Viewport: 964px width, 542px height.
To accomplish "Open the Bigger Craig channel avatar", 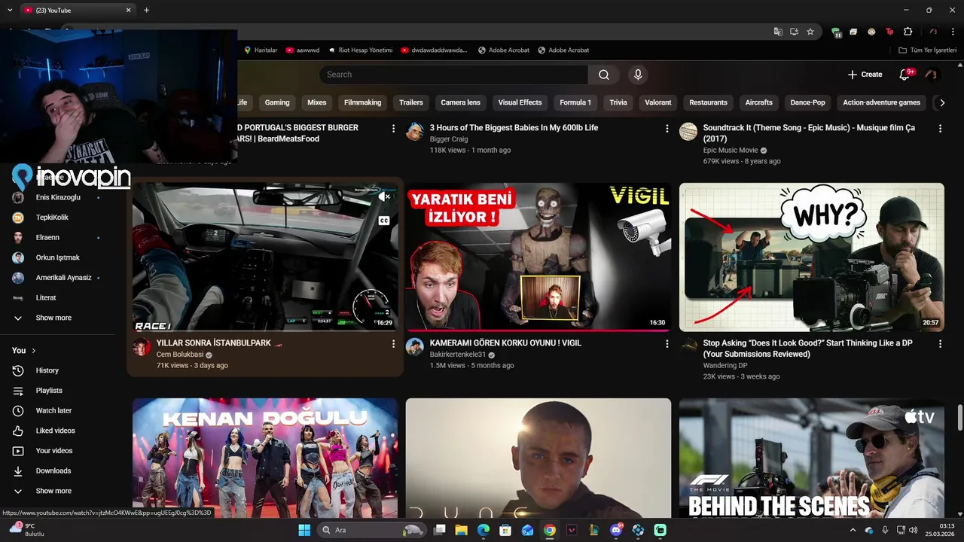I will click(415, 132).
